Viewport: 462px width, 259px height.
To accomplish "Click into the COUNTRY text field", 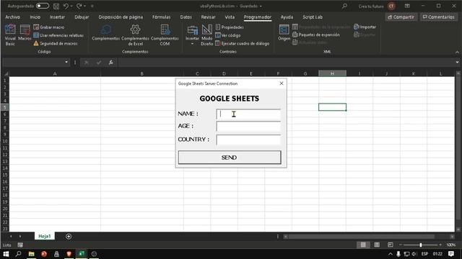I will [248, 140].
